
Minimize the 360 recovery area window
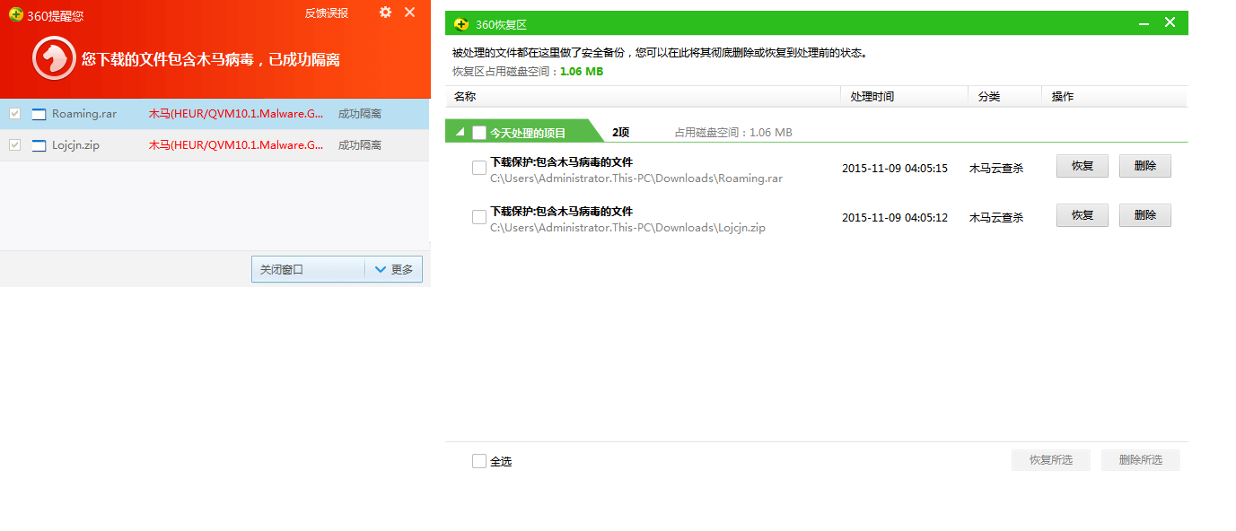(1144, 23)
